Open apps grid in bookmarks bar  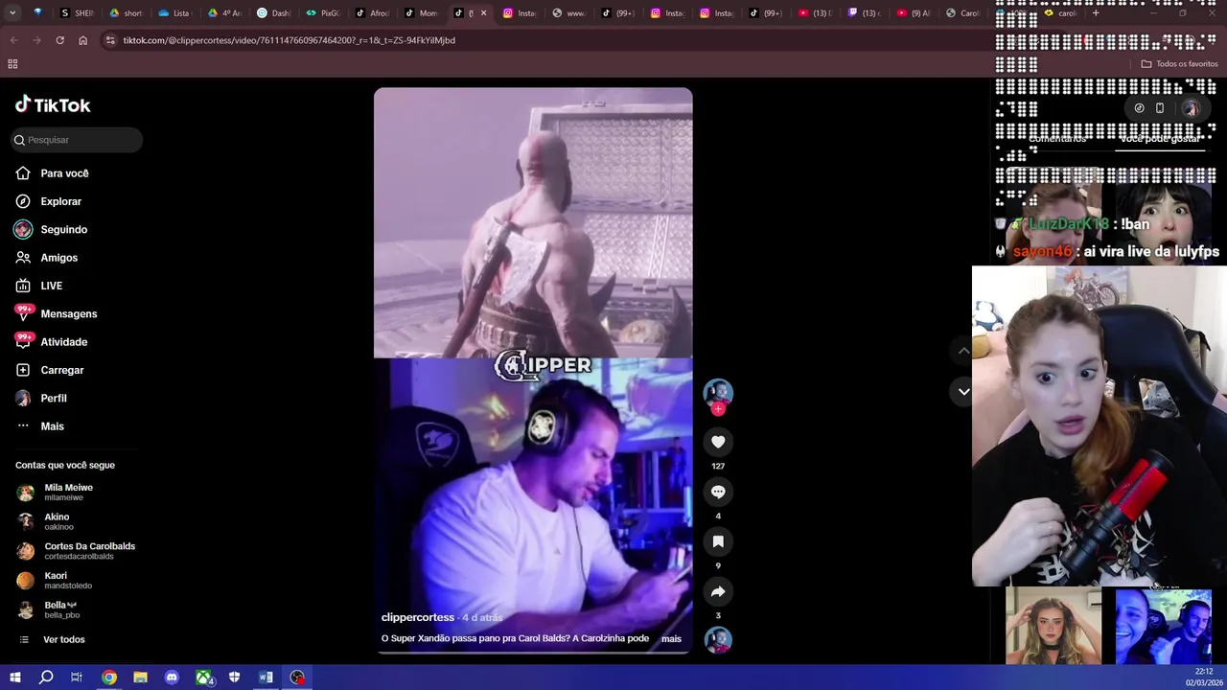12,64
